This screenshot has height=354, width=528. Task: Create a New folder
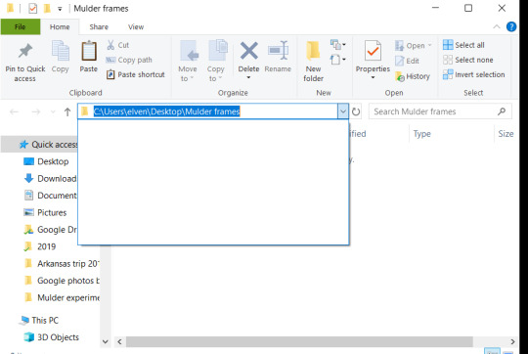[x=313, y=62]
